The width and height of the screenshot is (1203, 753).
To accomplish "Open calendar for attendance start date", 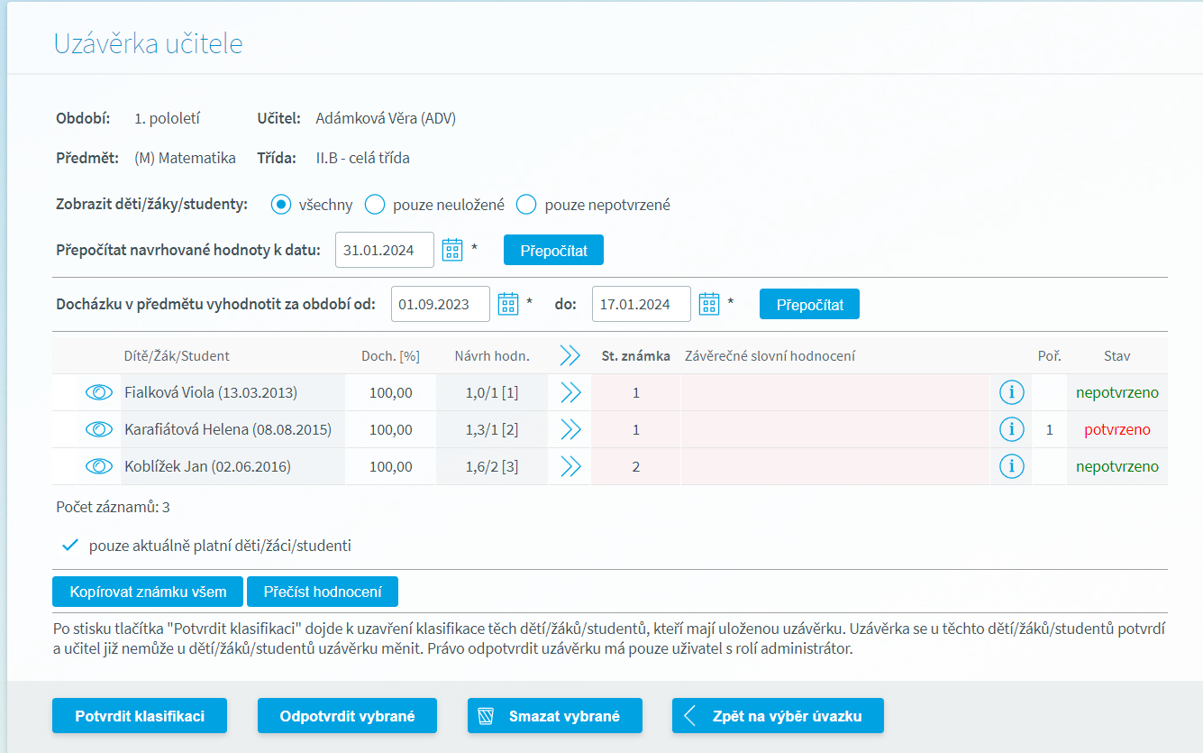I will pyautogui.click(x=508, y=304).
